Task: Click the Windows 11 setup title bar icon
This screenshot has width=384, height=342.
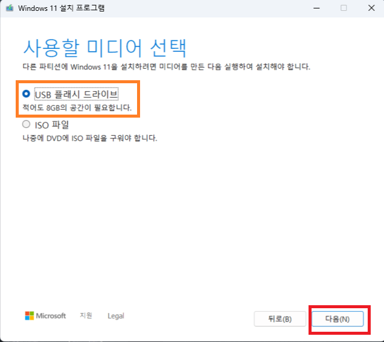Action: [x=10, y=8]
